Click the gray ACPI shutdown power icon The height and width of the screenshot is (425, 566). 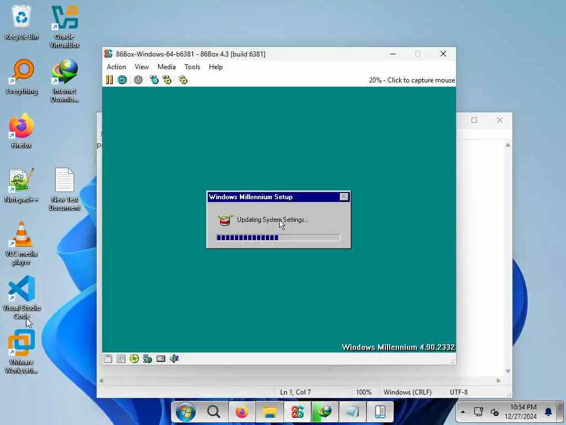pyautogui.click(x=138, y=80)
